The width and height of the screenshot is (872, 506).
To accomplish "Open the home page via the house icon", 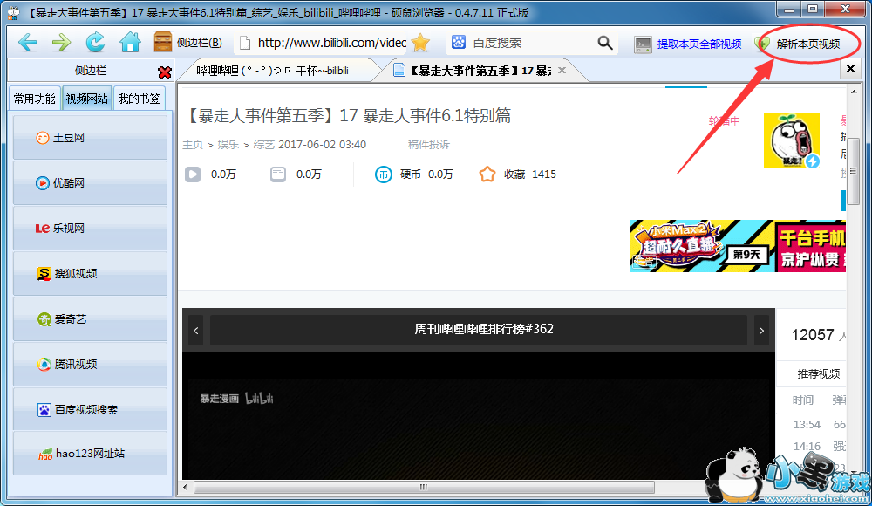I will coord(130,42).
